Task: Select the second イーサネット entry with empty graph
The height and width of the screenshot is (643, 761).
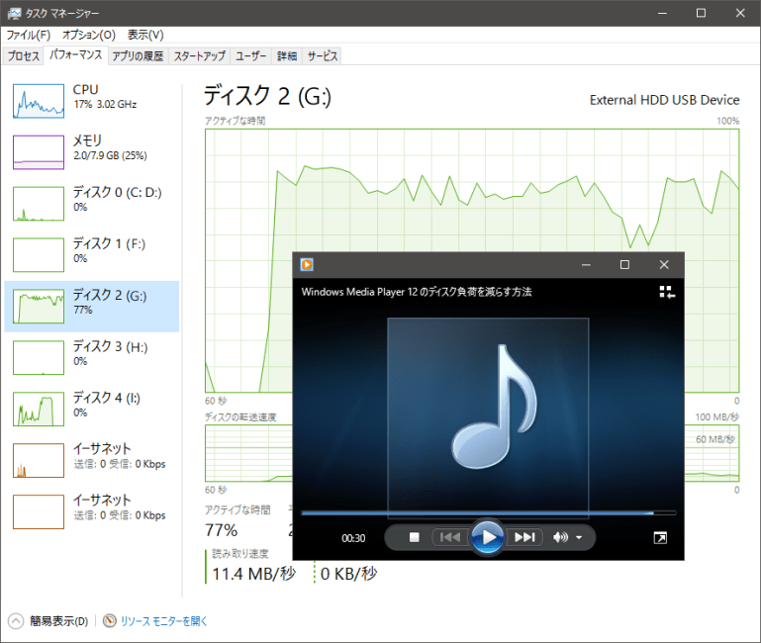Action: click(x=92, y=511)
